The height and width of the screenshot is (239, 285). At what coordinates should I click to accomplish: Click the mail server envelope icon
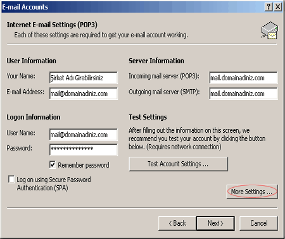270,30
